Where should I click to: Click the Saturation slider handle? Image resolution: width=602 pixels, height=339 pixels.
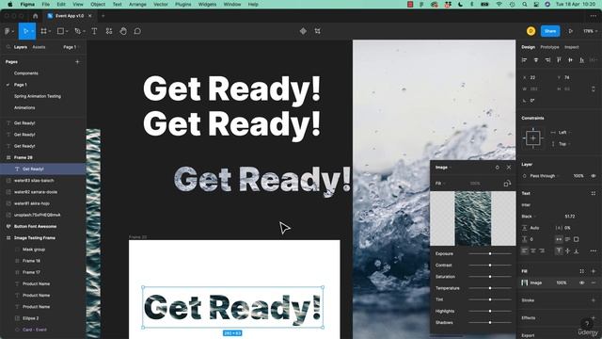(x=490, y=277)
